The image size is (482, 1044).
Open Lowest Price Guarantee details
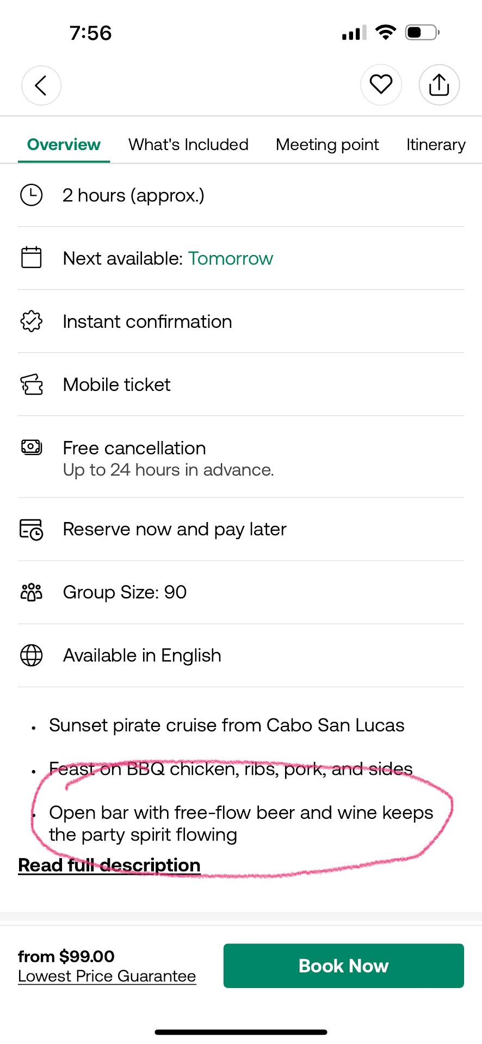coord(107,976)
